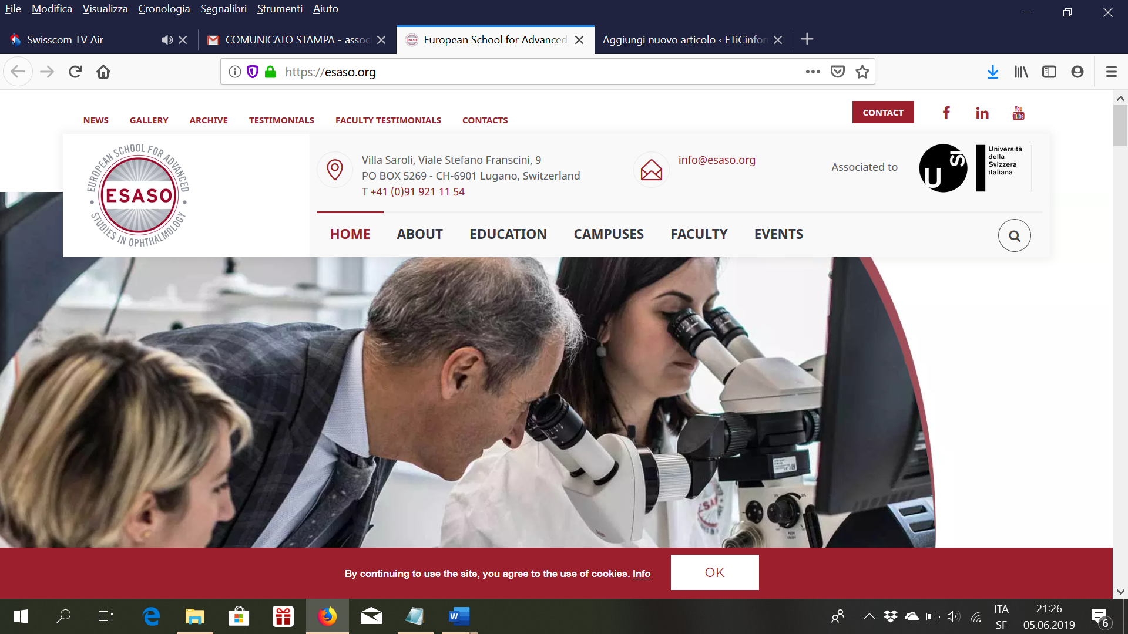Open the CONTACTS top link
This screenshot has height=634, width=1128.
tap(485, 120)
